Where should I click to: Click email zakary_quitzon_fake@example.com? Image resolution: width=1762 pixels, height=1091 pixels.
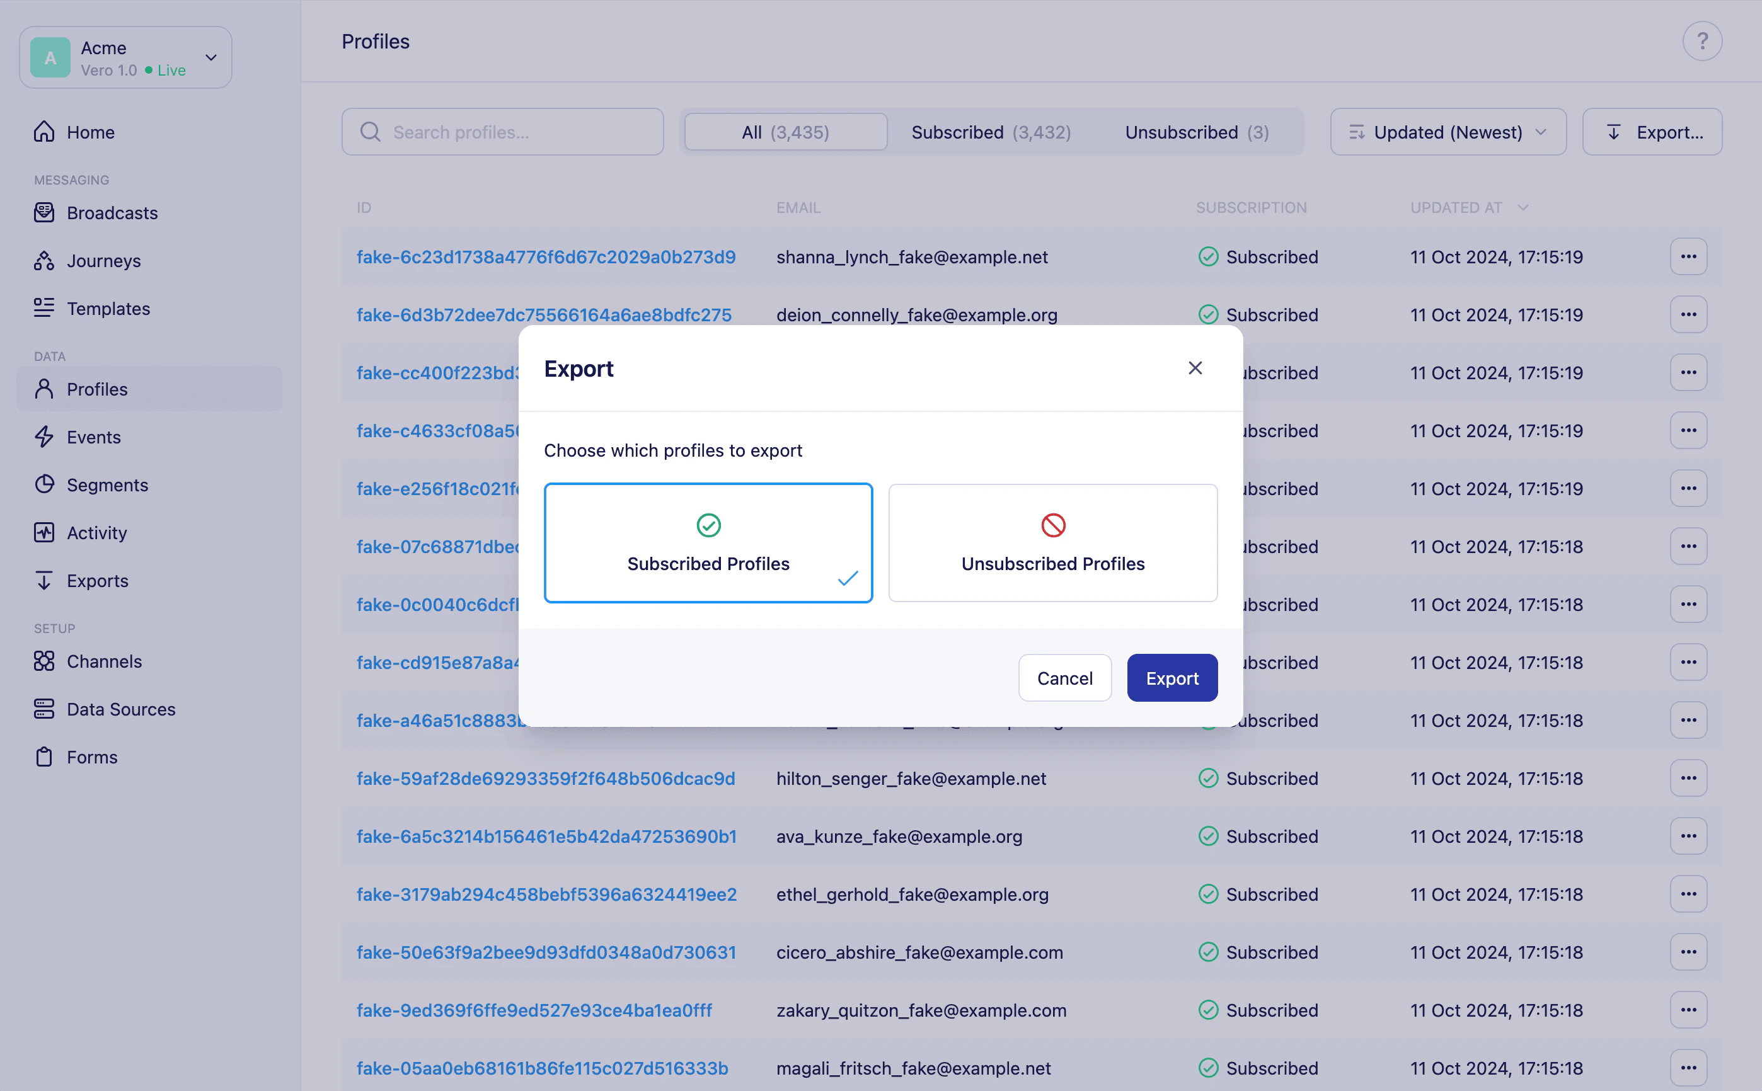pyautogui.click(x=921, y=1010)
